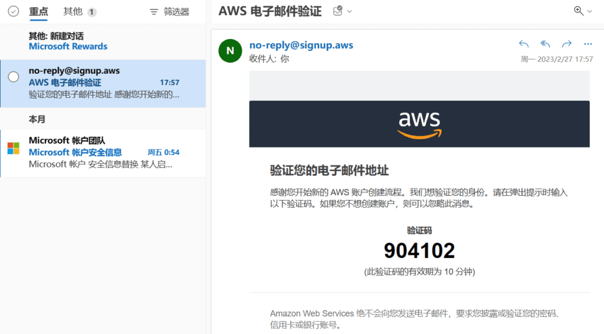The height and width of the screenshot is (334, 604).
Task: Expand the zoom dropdown arrow
Action: (x=590, y=12)
